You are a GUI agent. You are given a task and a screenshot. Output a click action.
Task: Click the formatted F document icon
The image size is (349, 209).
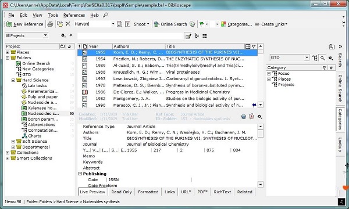pyautogui.click(x=127, y=24)
